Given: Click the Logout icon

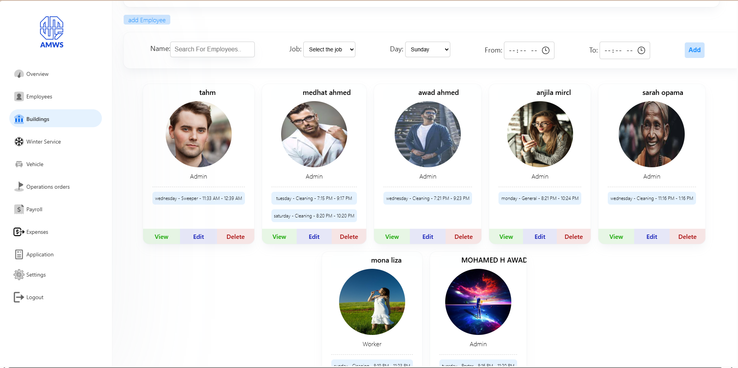Looking at the screenshot, I should point(19,297).
